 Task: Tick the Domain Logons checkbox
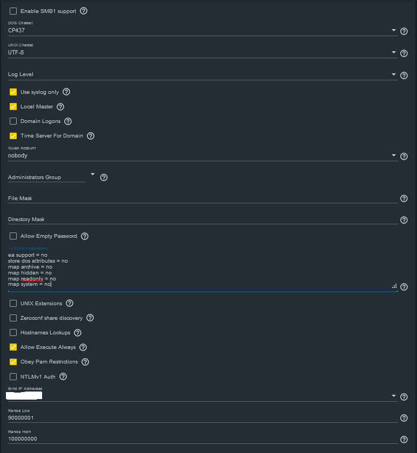point(13,121)
